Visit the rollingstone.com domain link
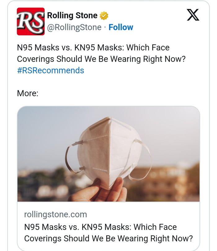 pos(55,214)
